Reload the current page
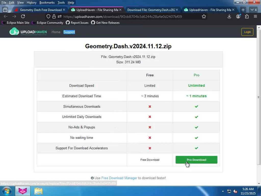This screenshot has height=196, width=261. point(23,16)
